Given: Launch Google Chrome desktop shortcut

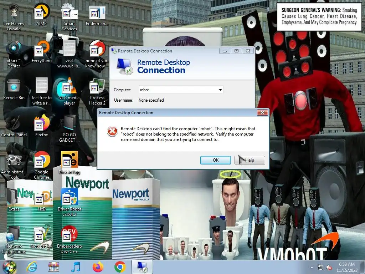Looking at the screenshot, I should (x=41, y=166).
